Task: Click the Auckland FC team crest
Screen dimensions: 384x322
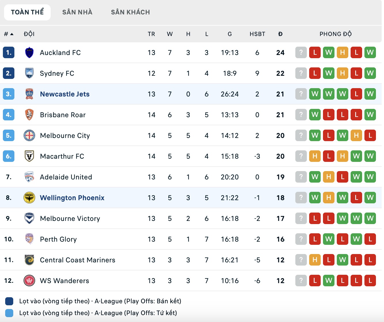Action: click(29, 53)
